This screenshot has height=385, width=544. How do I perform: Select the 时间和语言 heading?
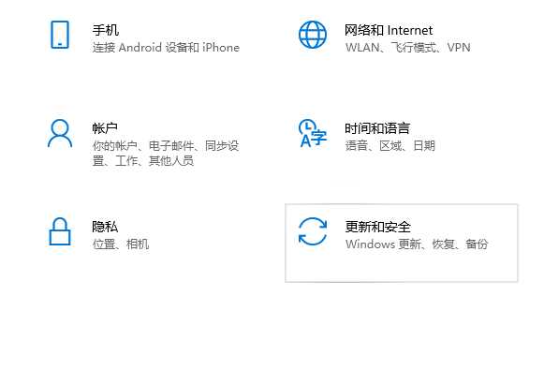[x=377, y=128]
